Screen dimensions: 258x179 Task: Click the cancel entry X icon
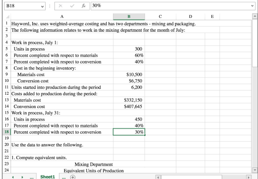click(x=60, y=6)
